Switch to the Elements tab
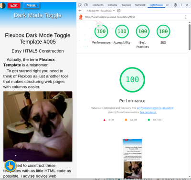Screen dimensions: 191x180 [98, 5]
